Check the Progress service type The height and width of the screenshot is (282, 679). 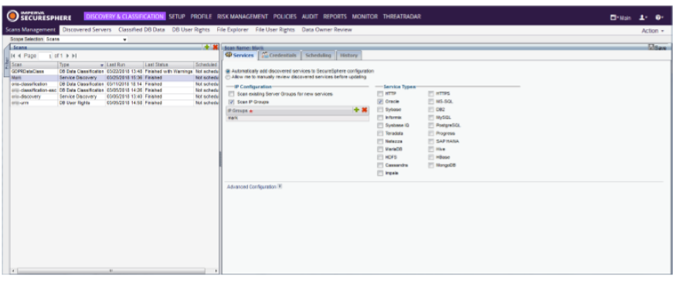(x=431, y=133)
